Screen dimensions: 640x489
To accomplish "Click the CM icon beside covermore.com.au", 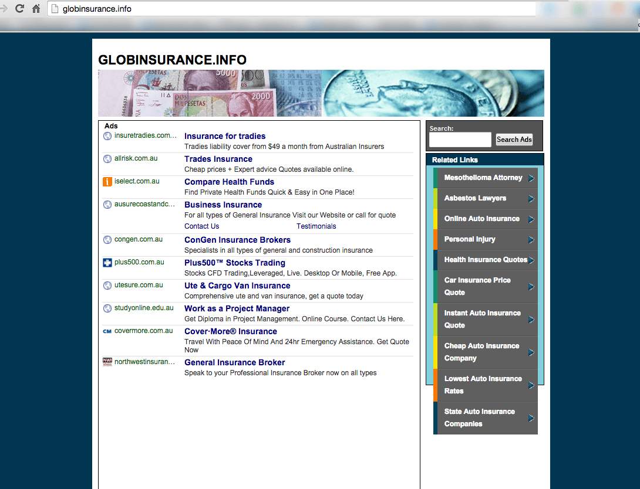I will [x=107, y=331].
